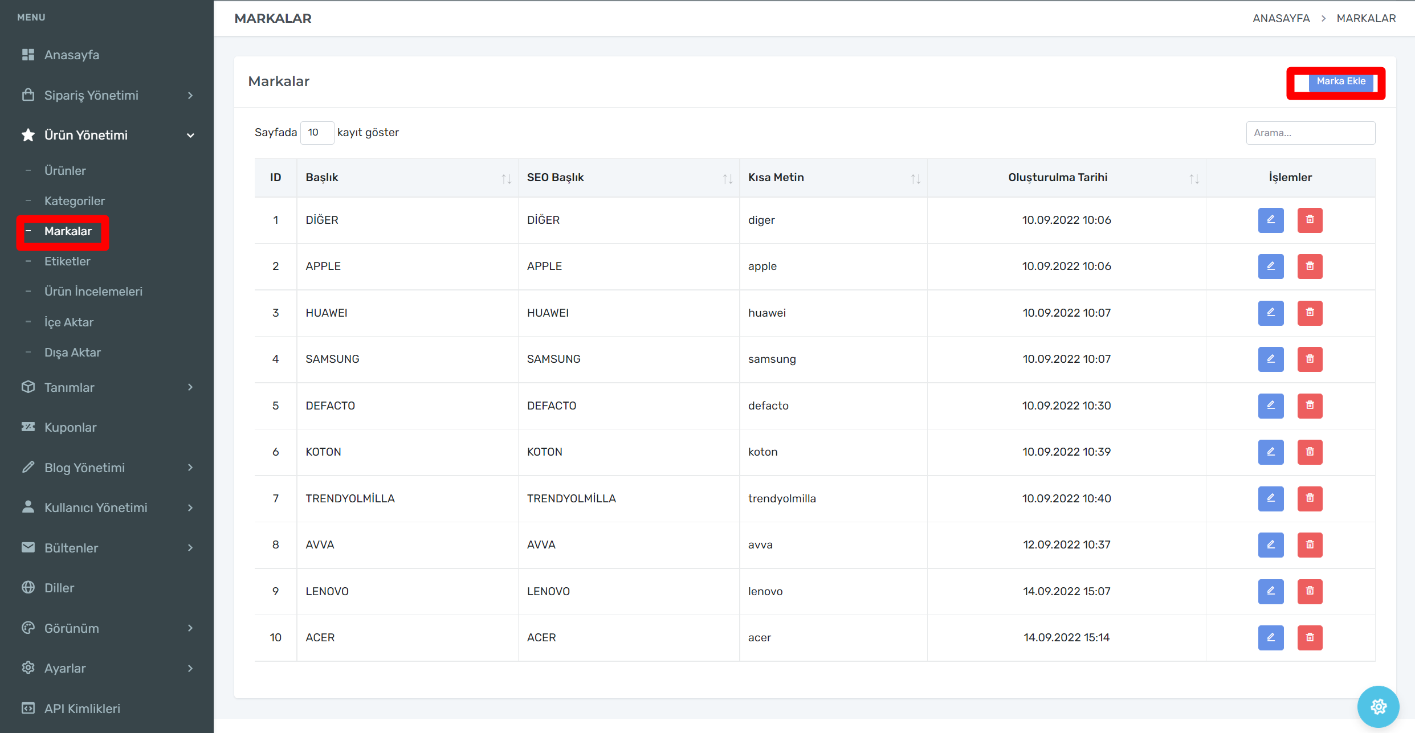Click trash icon for TRENDYOLMİLLA row
Screen dimensions: 1415x733
tap(1310, 498)
